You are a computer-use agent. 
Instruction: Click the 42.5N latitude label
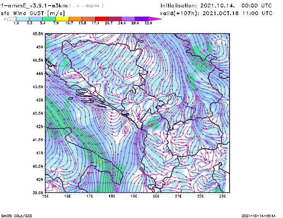pyautogui.click(x=38, y=113)
